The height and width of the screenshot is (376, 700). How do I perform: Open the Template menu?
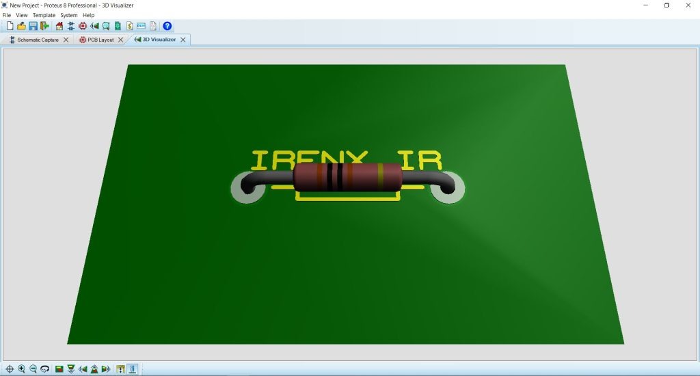(x=44, y=15)
